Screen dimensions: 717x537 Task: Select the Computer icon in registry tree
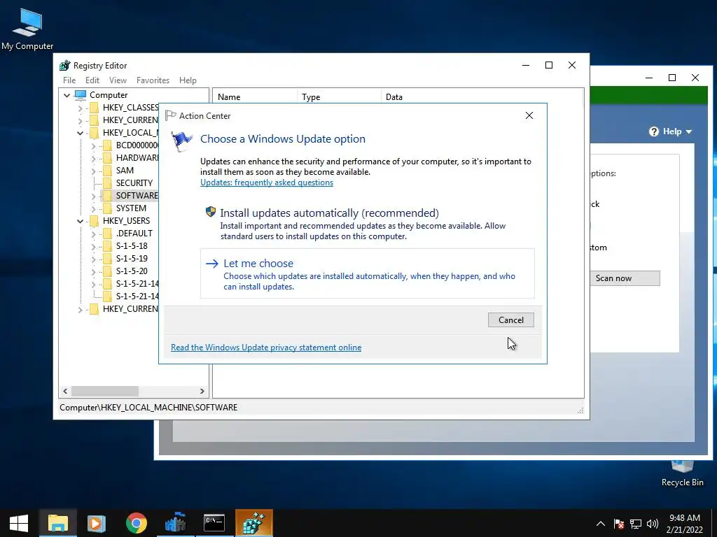81,95
